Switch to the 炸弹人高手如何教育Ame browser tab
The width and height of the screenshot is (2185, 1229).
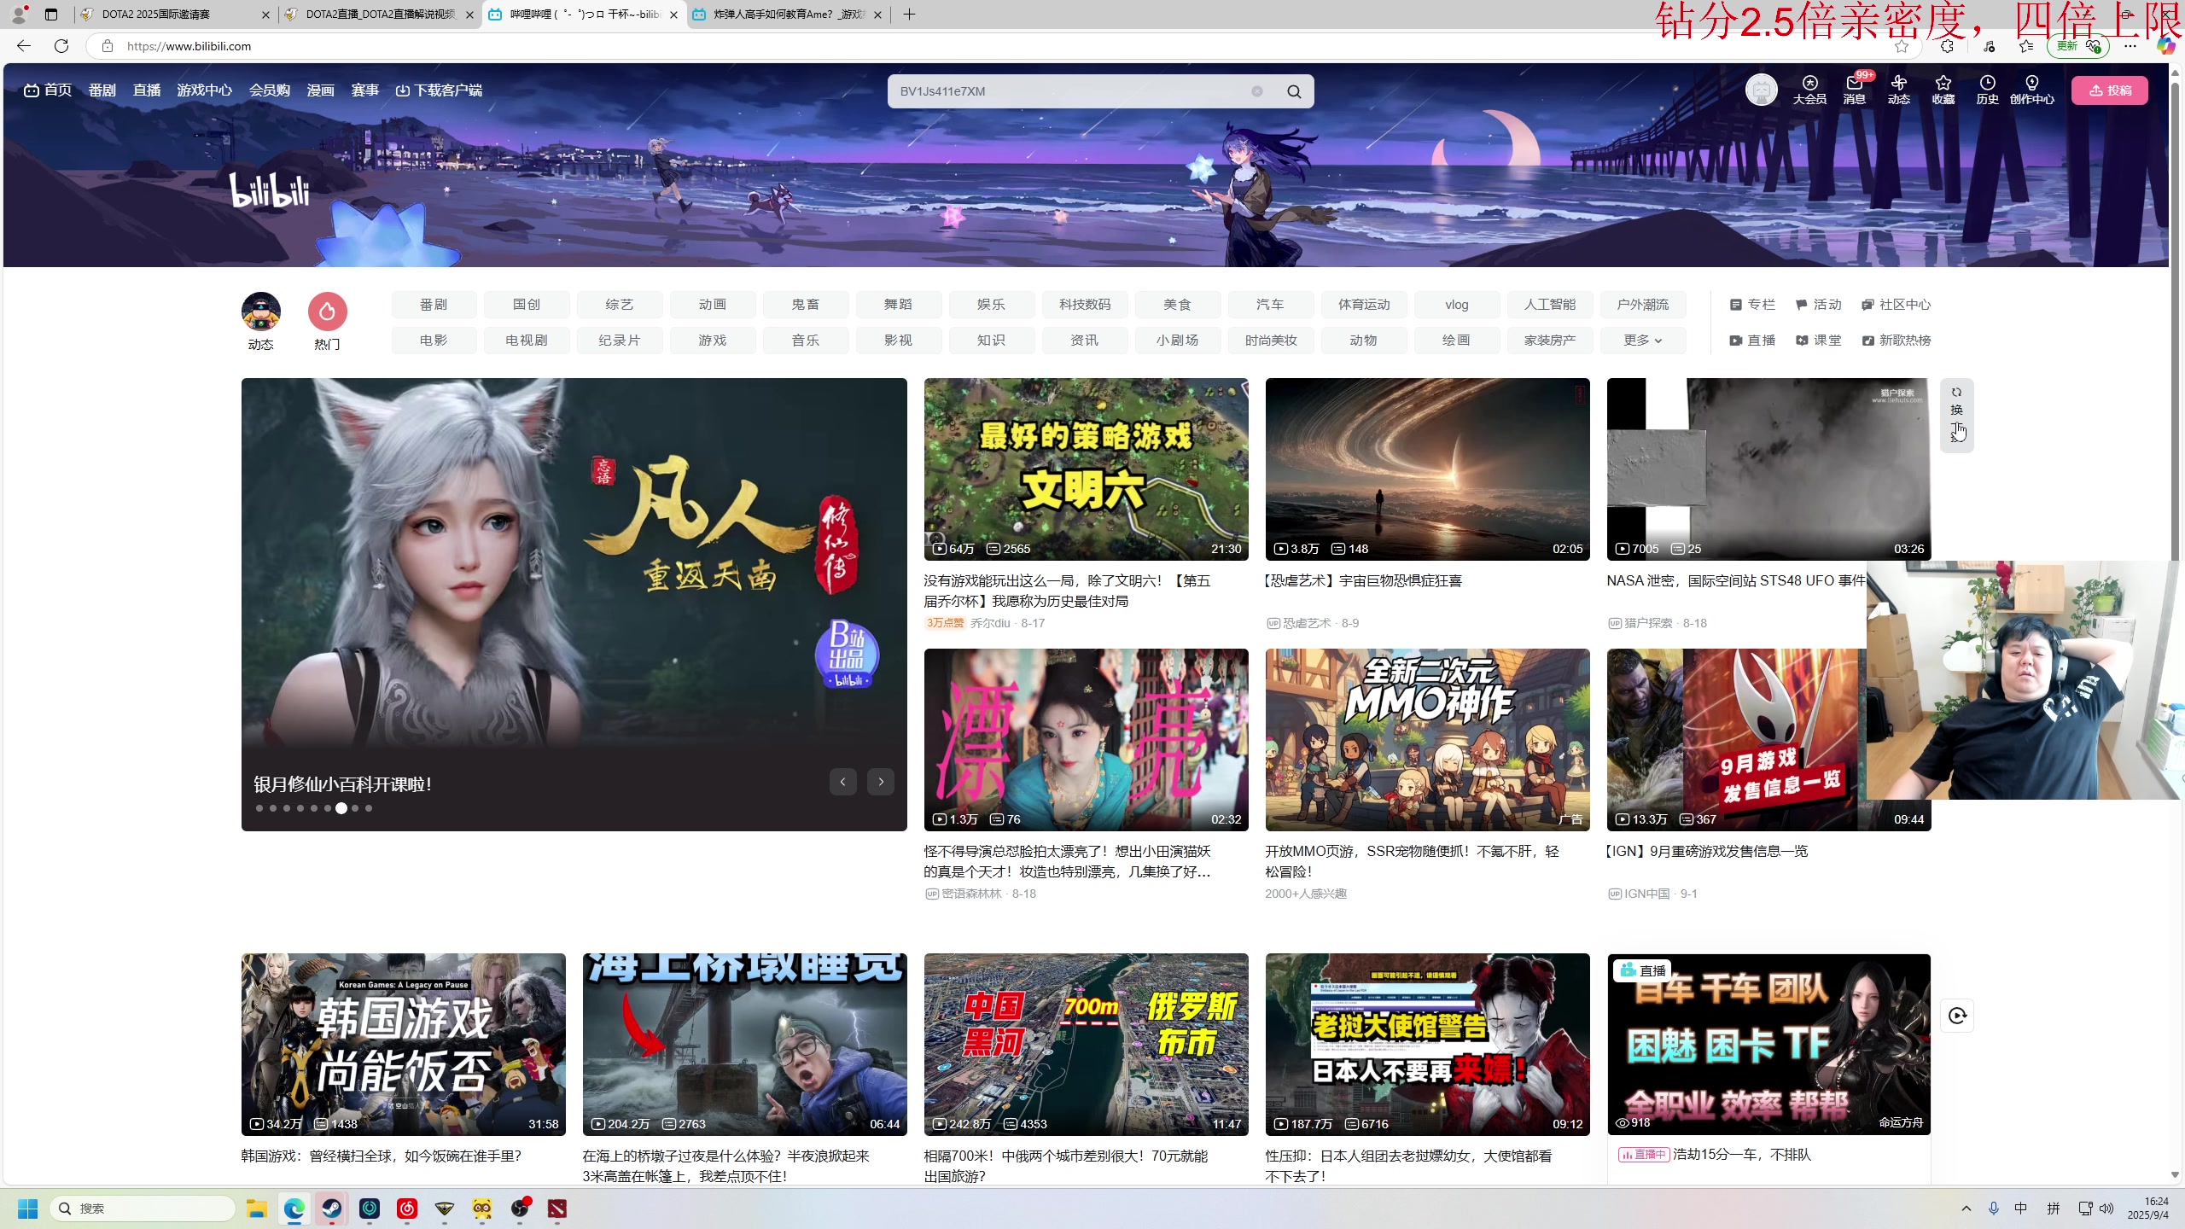(788, 15)
